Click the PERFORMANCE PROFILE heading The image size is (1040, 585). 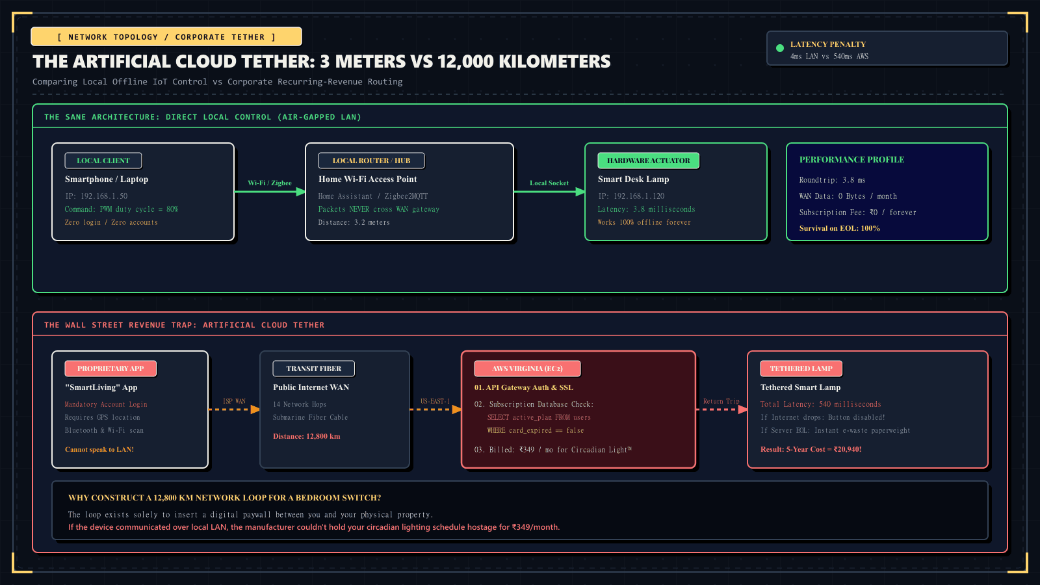pyautogui.click(x=851, y=160)
